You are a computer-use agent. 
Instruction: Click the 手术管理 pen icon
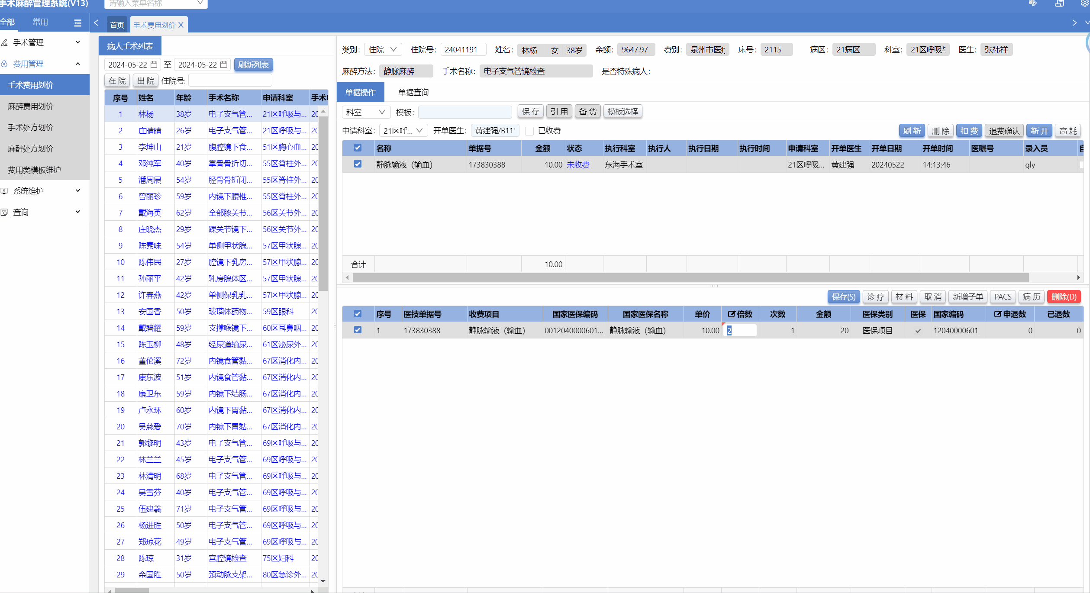4,42
